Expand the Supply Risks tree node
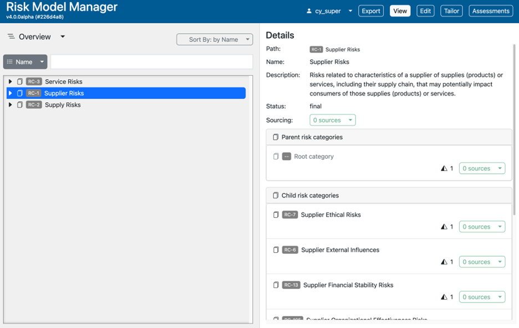Image resolution: width=519 pixels, height=328 pixels. [x=11, y=105]
